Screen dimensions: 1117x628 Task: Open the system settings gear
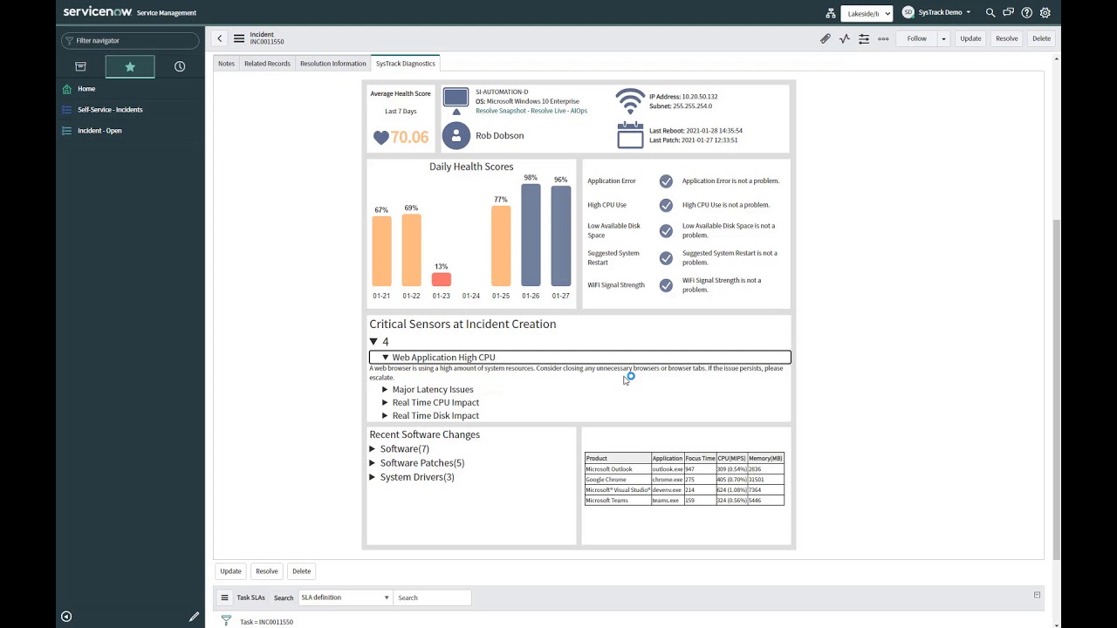1045,13
